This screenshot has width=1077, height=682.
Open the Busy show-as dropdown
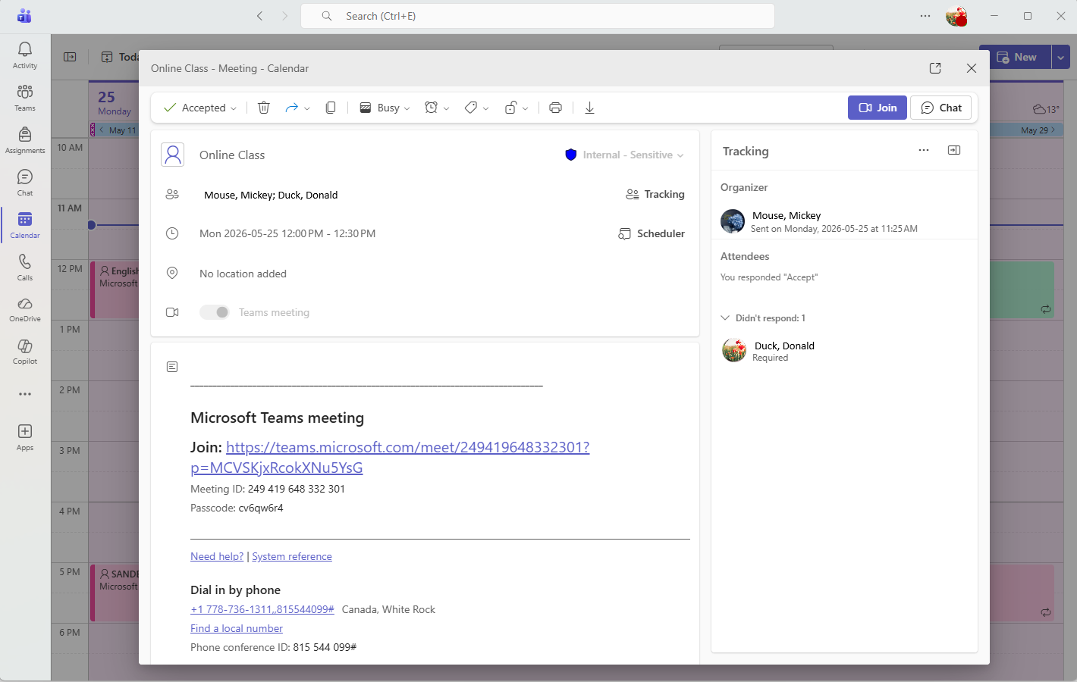click(x=385, y=108)
